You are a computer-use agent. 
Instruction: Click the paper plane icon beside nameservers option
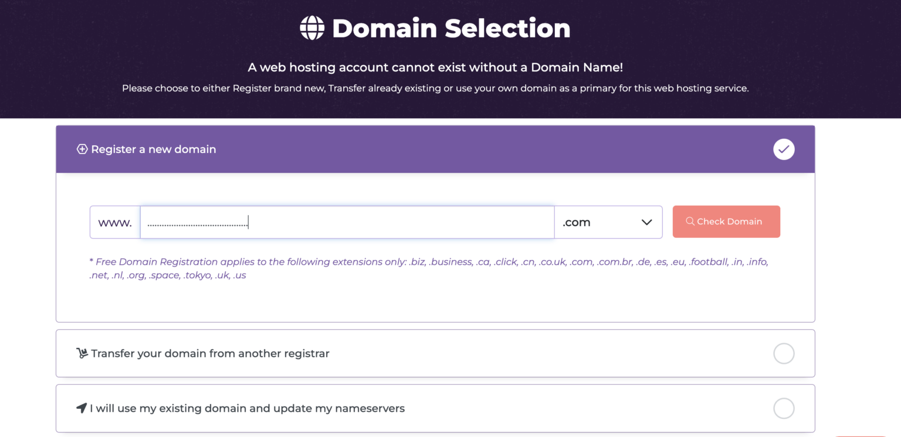pyautogui.click(x=82, y=408)
